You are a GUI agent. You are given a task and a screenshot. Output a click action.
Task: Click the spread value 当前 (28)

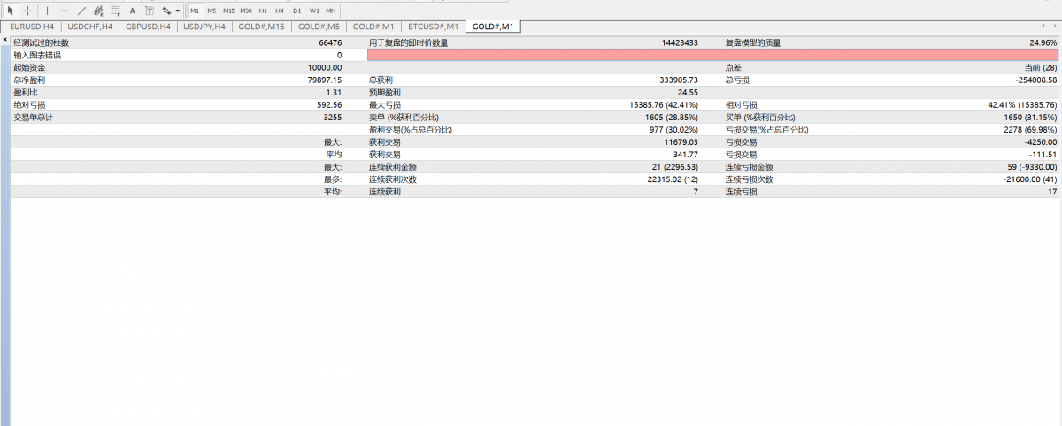pyautogui.click(x=1042, y=67)
